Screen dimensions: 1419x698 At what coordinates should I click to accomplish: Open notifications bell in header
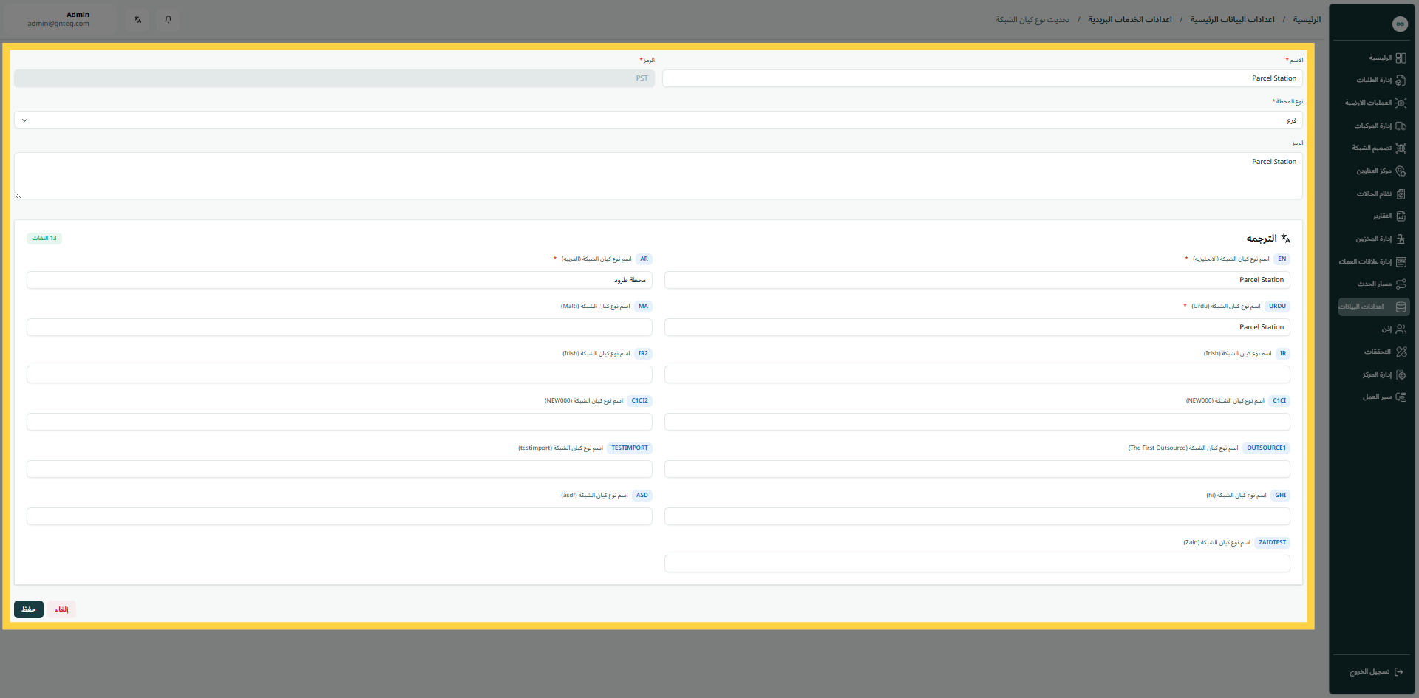[169, 20]
